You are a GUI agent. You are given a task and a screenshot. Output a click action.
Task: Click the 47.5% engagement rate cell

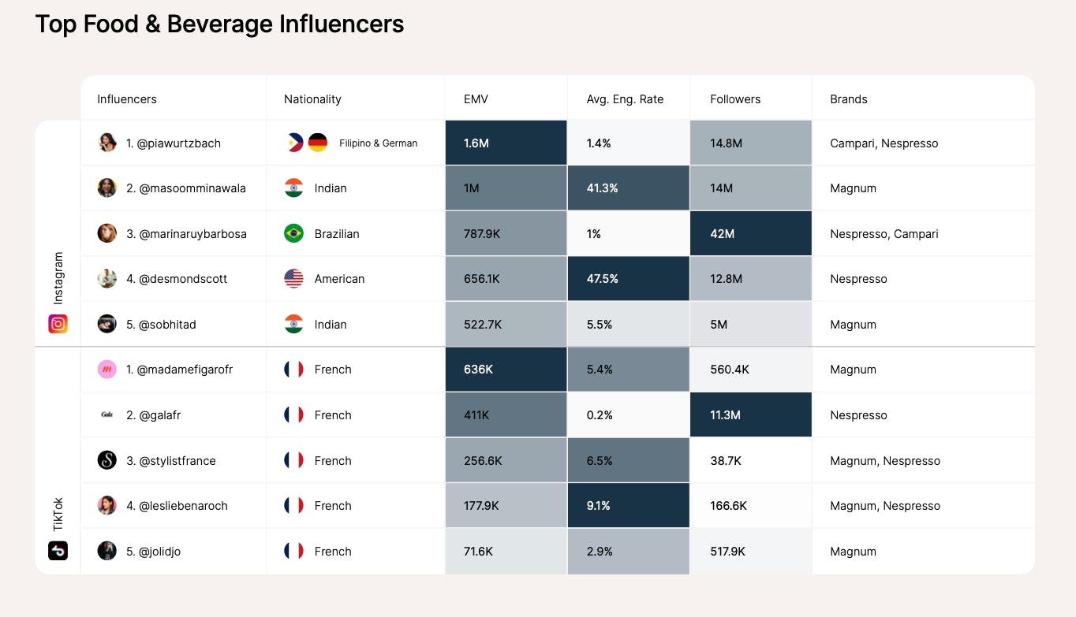(x=628, y=279)
